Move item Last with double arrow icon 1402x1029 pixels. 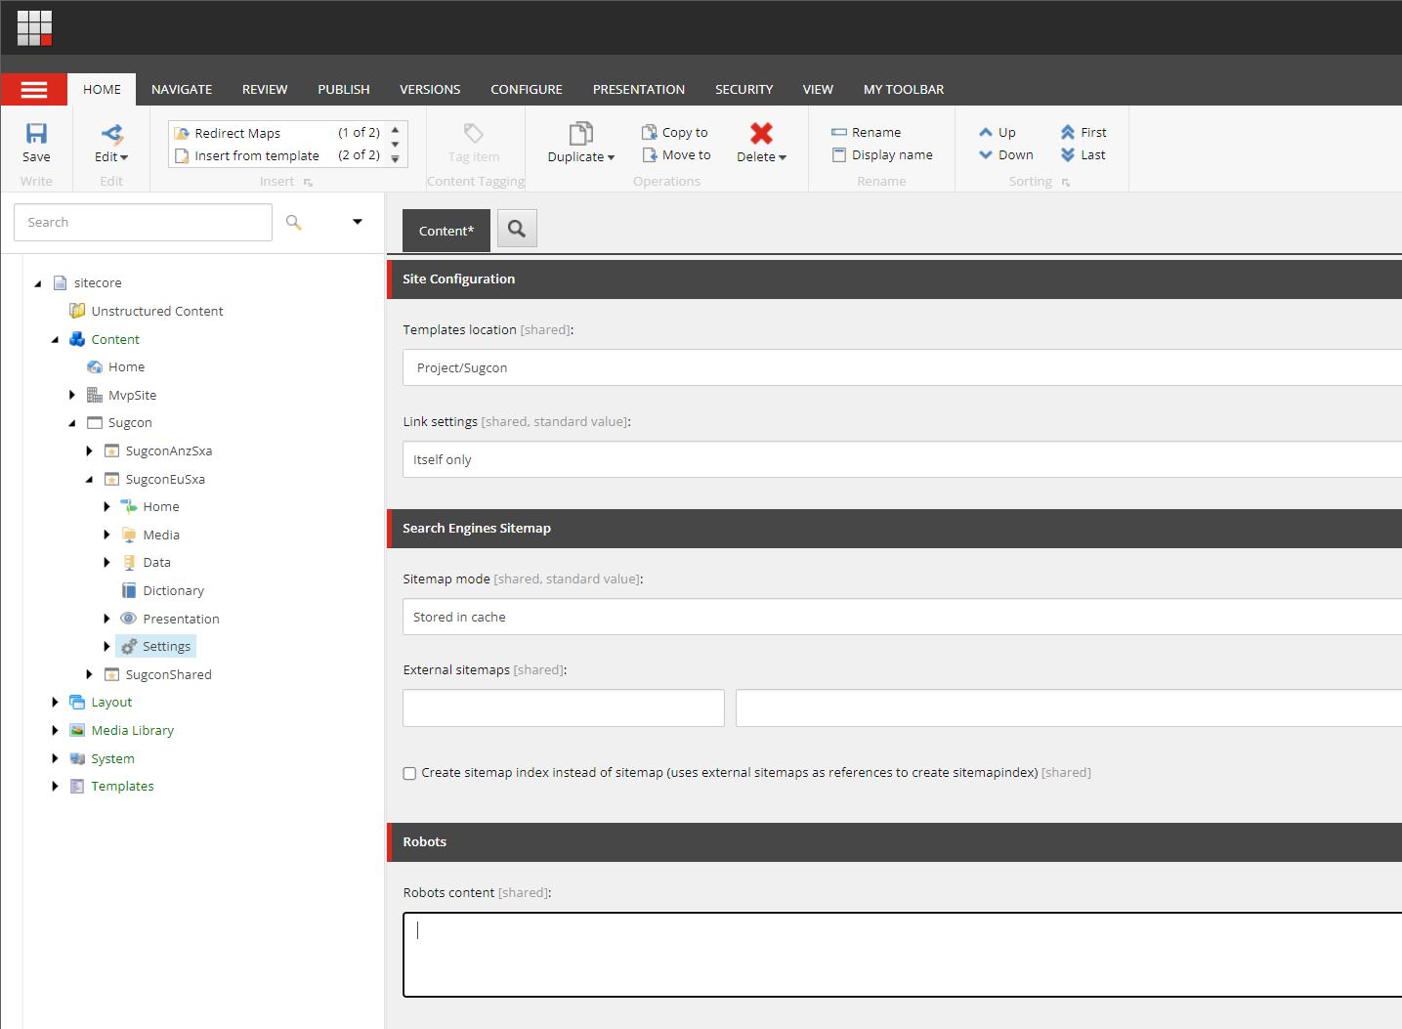click(1068, 154)
